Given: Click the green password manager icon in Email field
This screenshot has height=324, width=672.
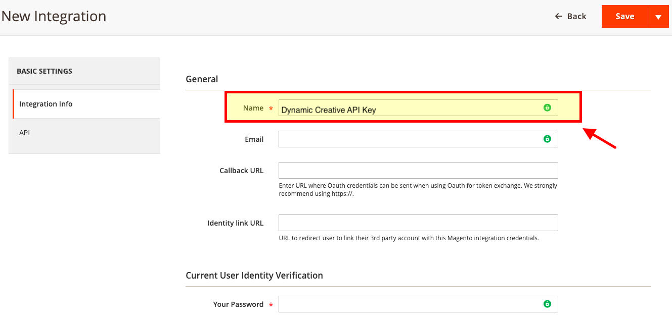Looking at the screenshot, I should click(x=547, y=139).
